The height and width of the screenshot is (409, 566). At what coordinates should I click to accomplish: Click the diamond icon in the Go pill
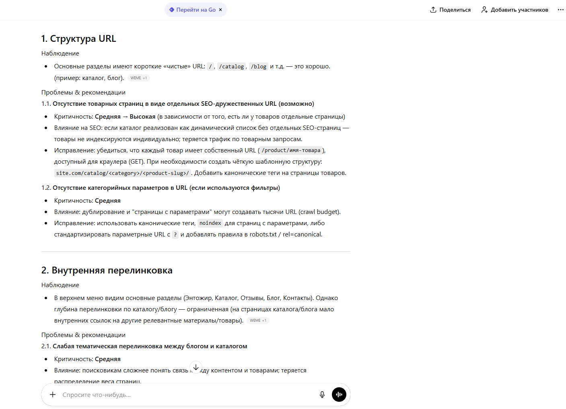[x=172, y=10]
